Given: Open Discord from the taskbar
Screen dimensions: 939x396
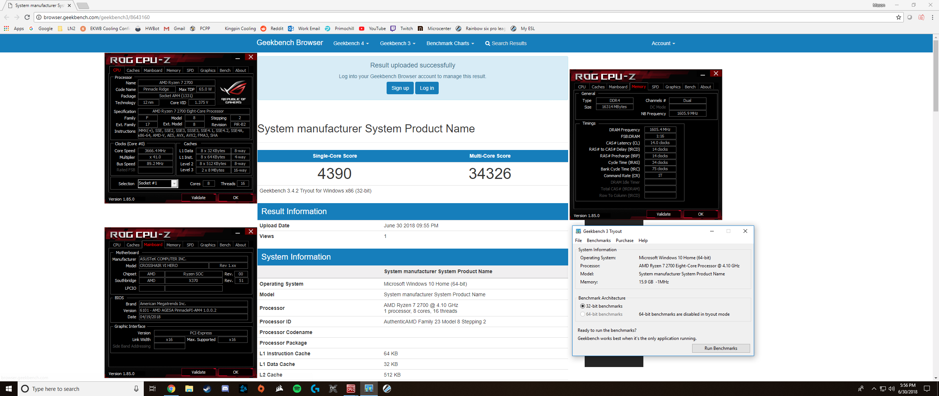Looking at the screenshot, I should (225, 389).
